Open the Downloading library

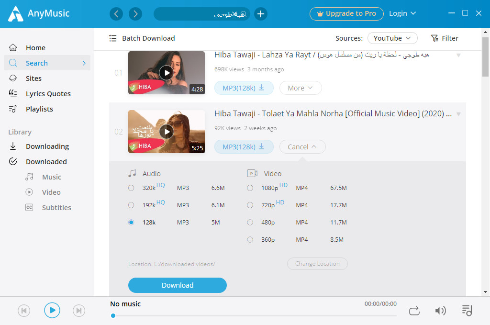tap(47, 146)
